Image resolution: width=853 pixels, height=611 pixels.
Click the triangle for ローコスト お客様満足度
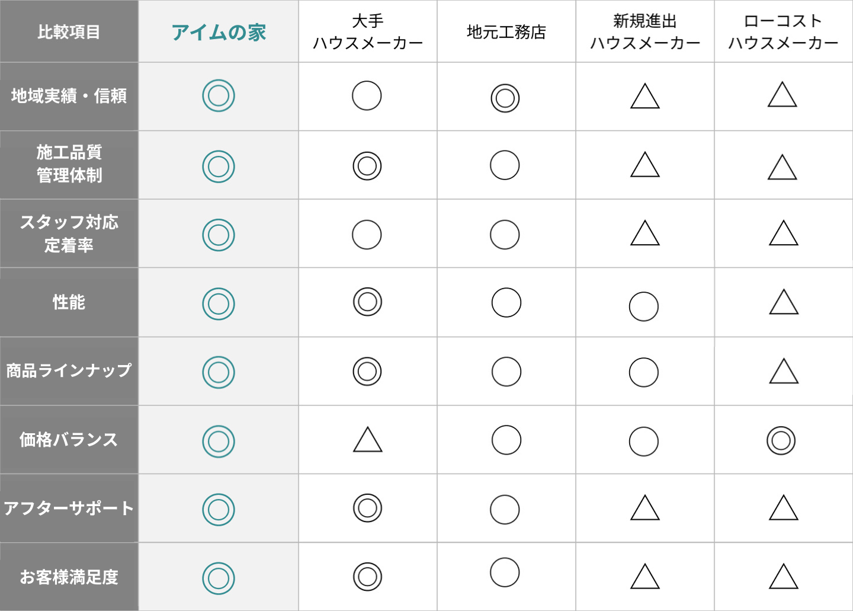point(783,577)
